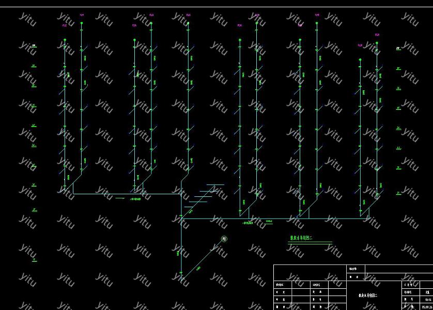Select the green underlined drawing title text
Image resolution: width=433 pixels, height=310 pixels.
[301, 238]
